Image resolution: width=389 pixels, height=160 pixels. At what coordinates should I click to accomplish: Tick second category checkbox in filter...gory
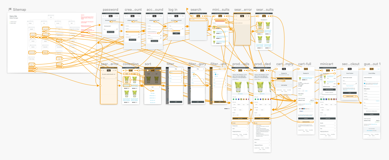[194, 76]
